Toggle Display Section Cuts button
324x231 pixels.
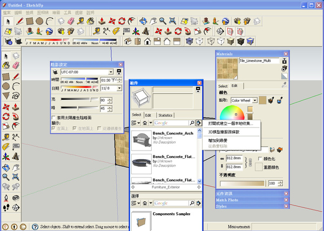tap(240, 31)
